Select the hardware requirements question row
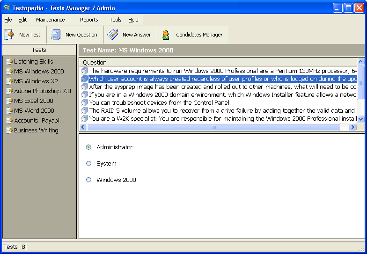367x254 pixels. pyautogui.click(x=218, y=71)
